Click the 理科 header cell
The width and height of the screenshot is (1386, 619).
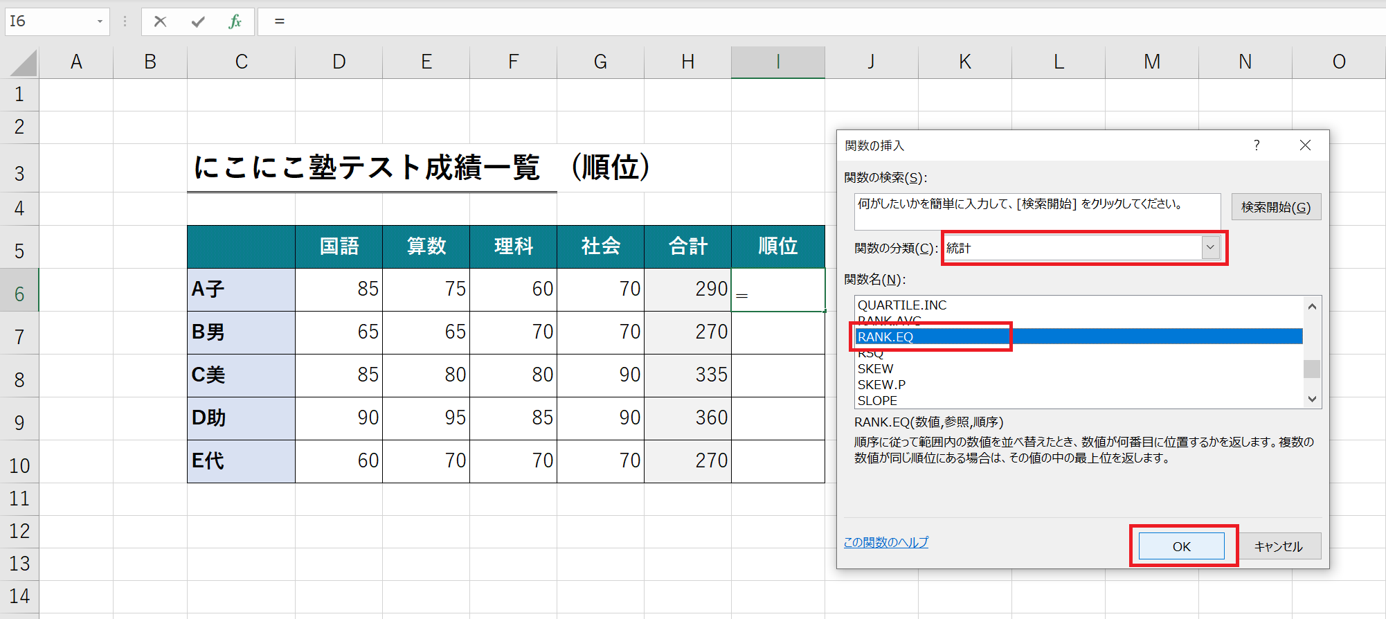point(513,246)
